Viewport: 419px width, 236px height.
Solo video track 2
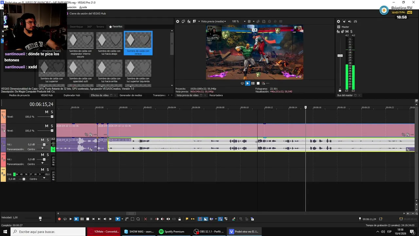pos(52,126)
